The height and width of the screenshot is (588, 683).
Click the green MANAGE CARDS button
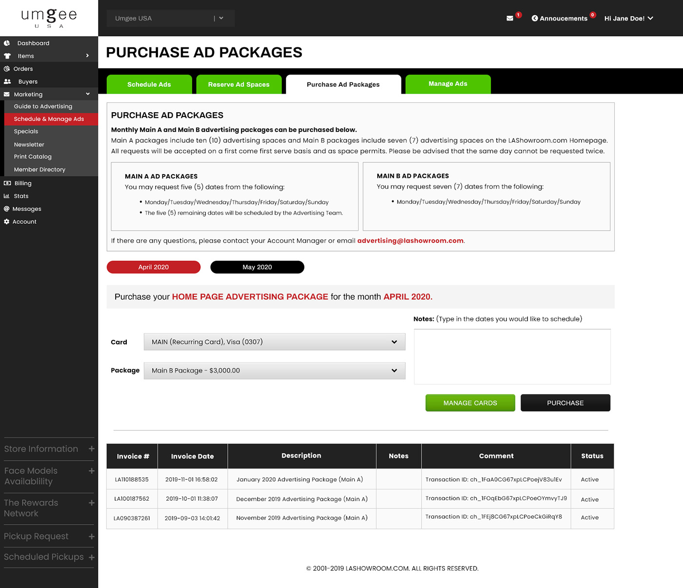coord(470,403)
